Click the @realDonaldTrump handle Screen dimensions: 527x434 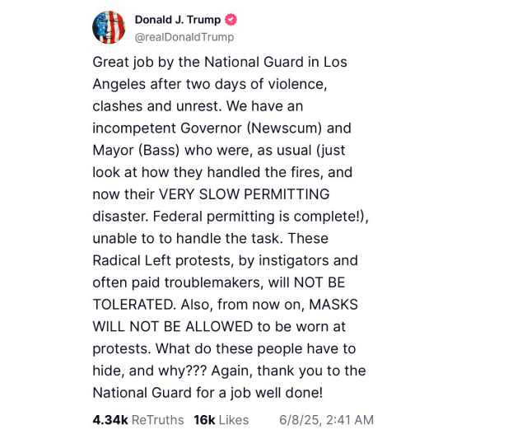pos(184,37)
